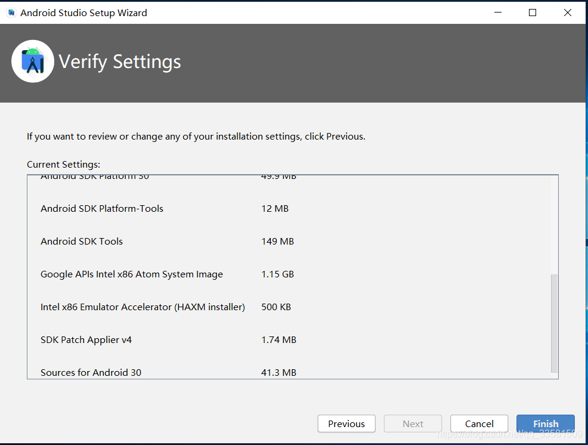Click the disabled Next button
The image size is (588, 445).
[413, 424]
